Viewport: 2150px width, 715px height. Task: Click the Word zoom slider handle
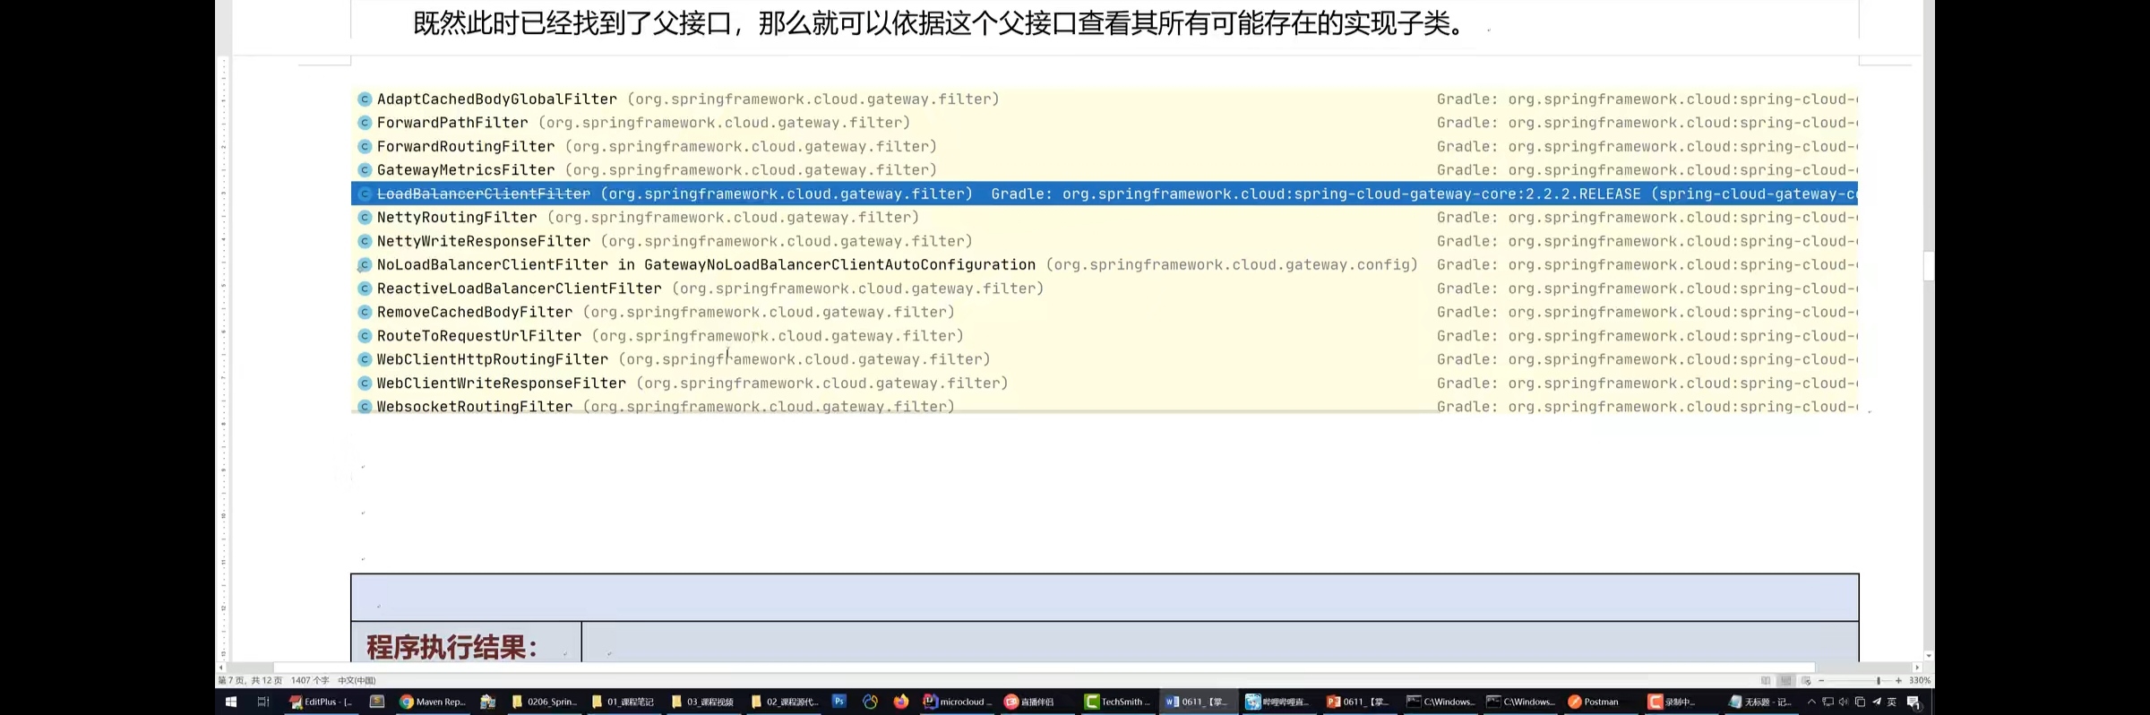1879,680
